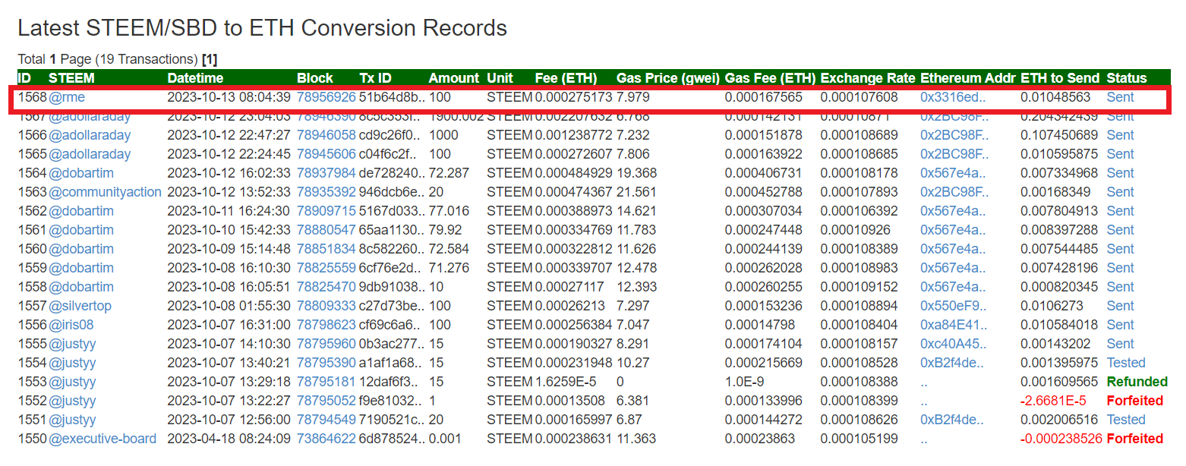This screenshot has width=1186, height=466.
Task: Open Ethereum address 0xc40A45..
Action: point(954,344)
